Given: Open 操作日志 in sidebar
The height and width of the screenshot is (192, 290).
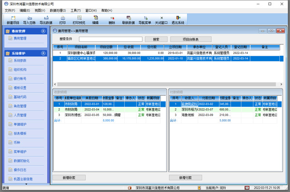Looking at the screenshot, I should (20, 170).
